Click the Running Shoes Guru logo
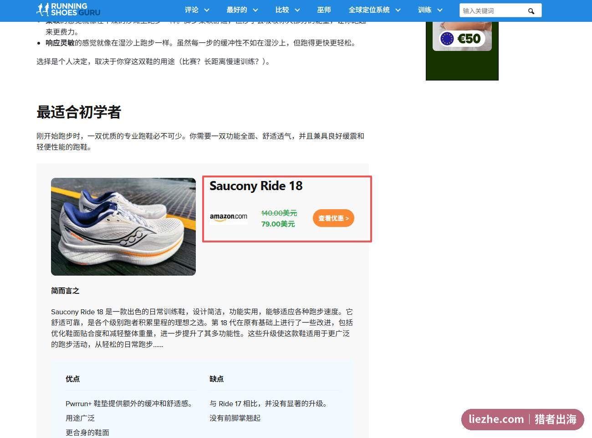This screenshot has height=438, width=592. [68, 10]
